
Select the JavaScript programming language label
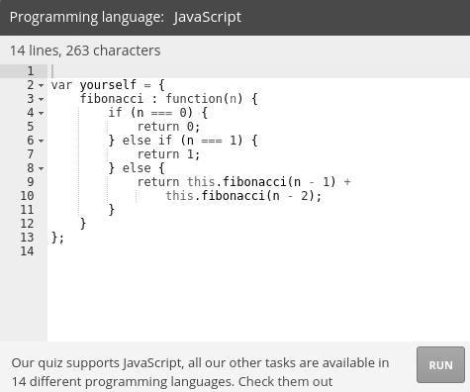pyautogui.click(x=208, y=17)
